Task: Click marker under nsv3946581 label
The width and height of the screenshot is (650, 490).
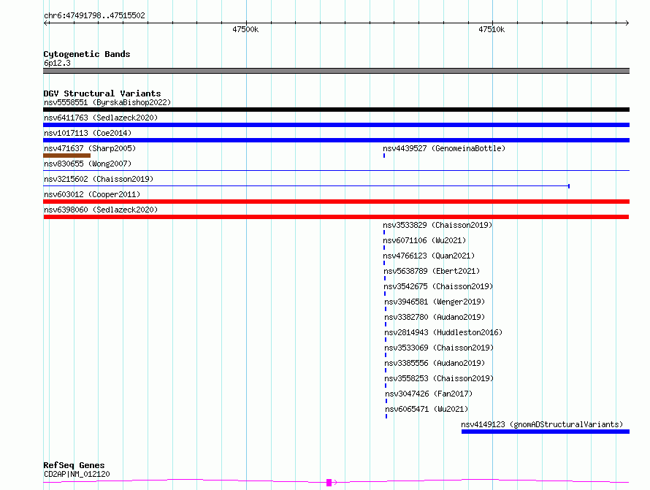Action: click(386, 309)
